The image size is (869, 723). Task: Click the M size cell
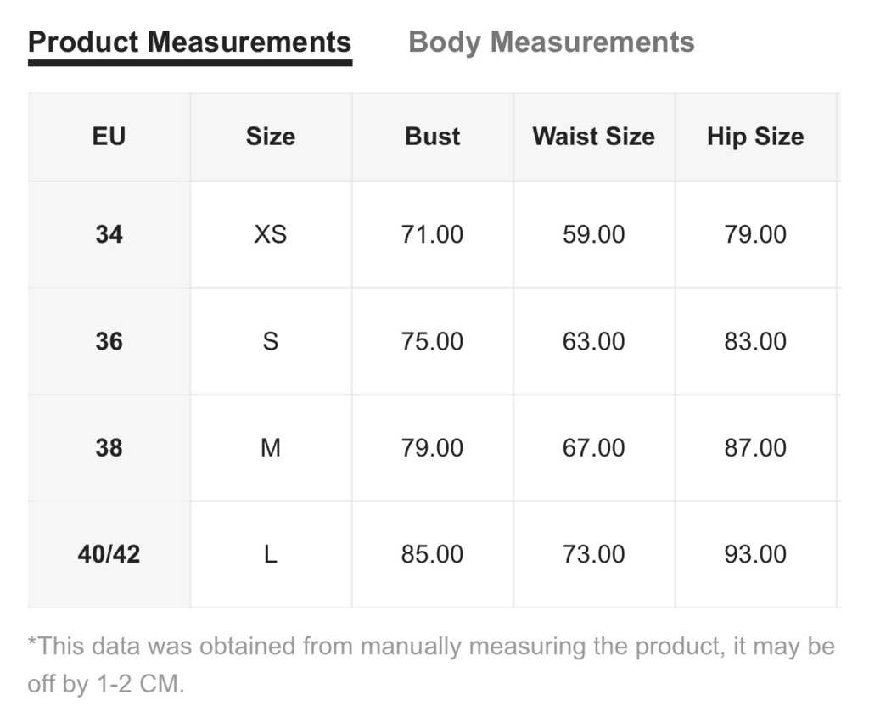271,448
